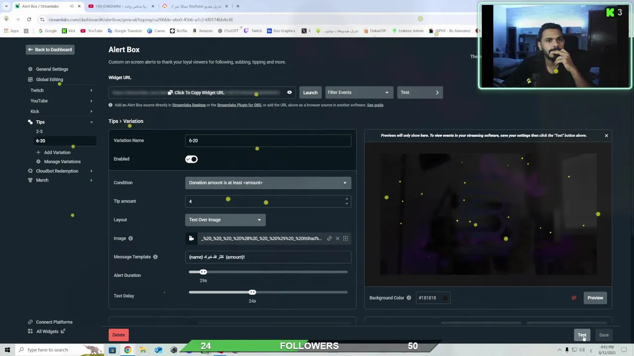Open the See guide link
This screenshot has height=356, width=634.
click(375, 105)
